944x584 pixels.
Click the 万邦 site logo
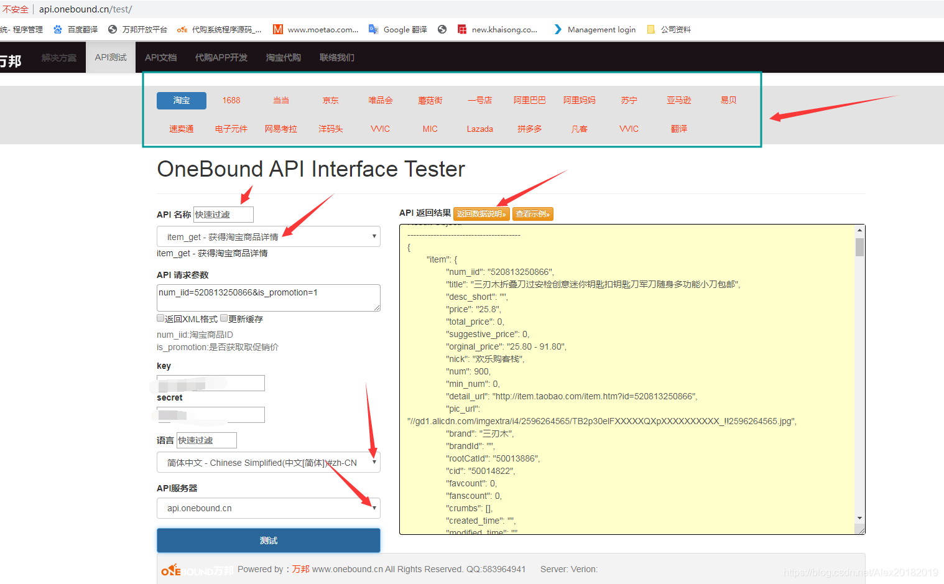coord(11,60)
